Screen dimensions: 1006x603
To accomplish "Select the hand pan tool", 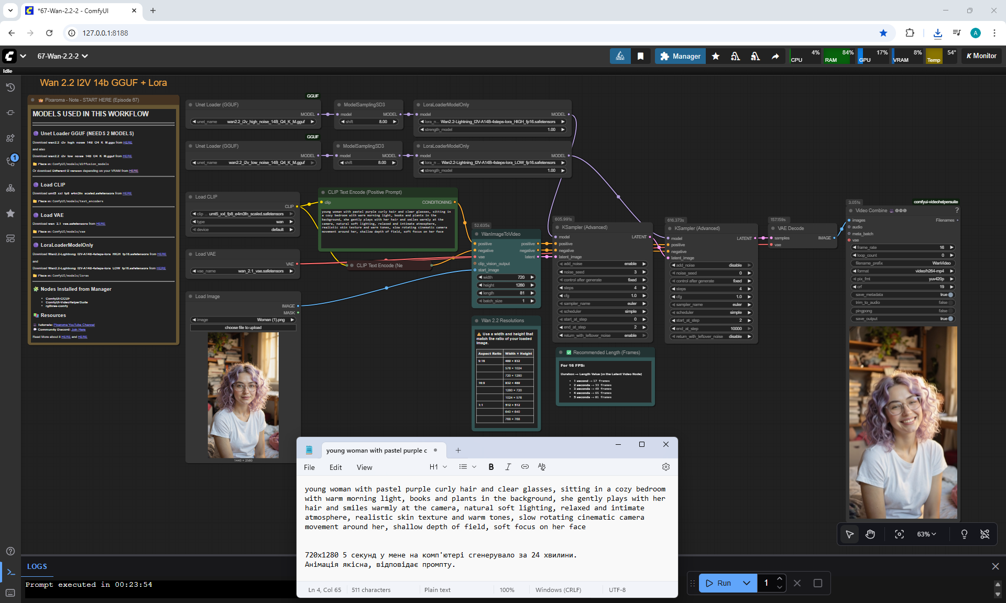I will (x=870, y=534).
